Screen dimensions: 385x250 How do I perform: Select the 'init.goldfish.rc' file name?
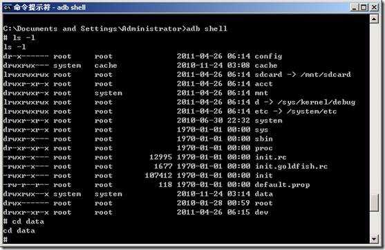click(291, 167)
